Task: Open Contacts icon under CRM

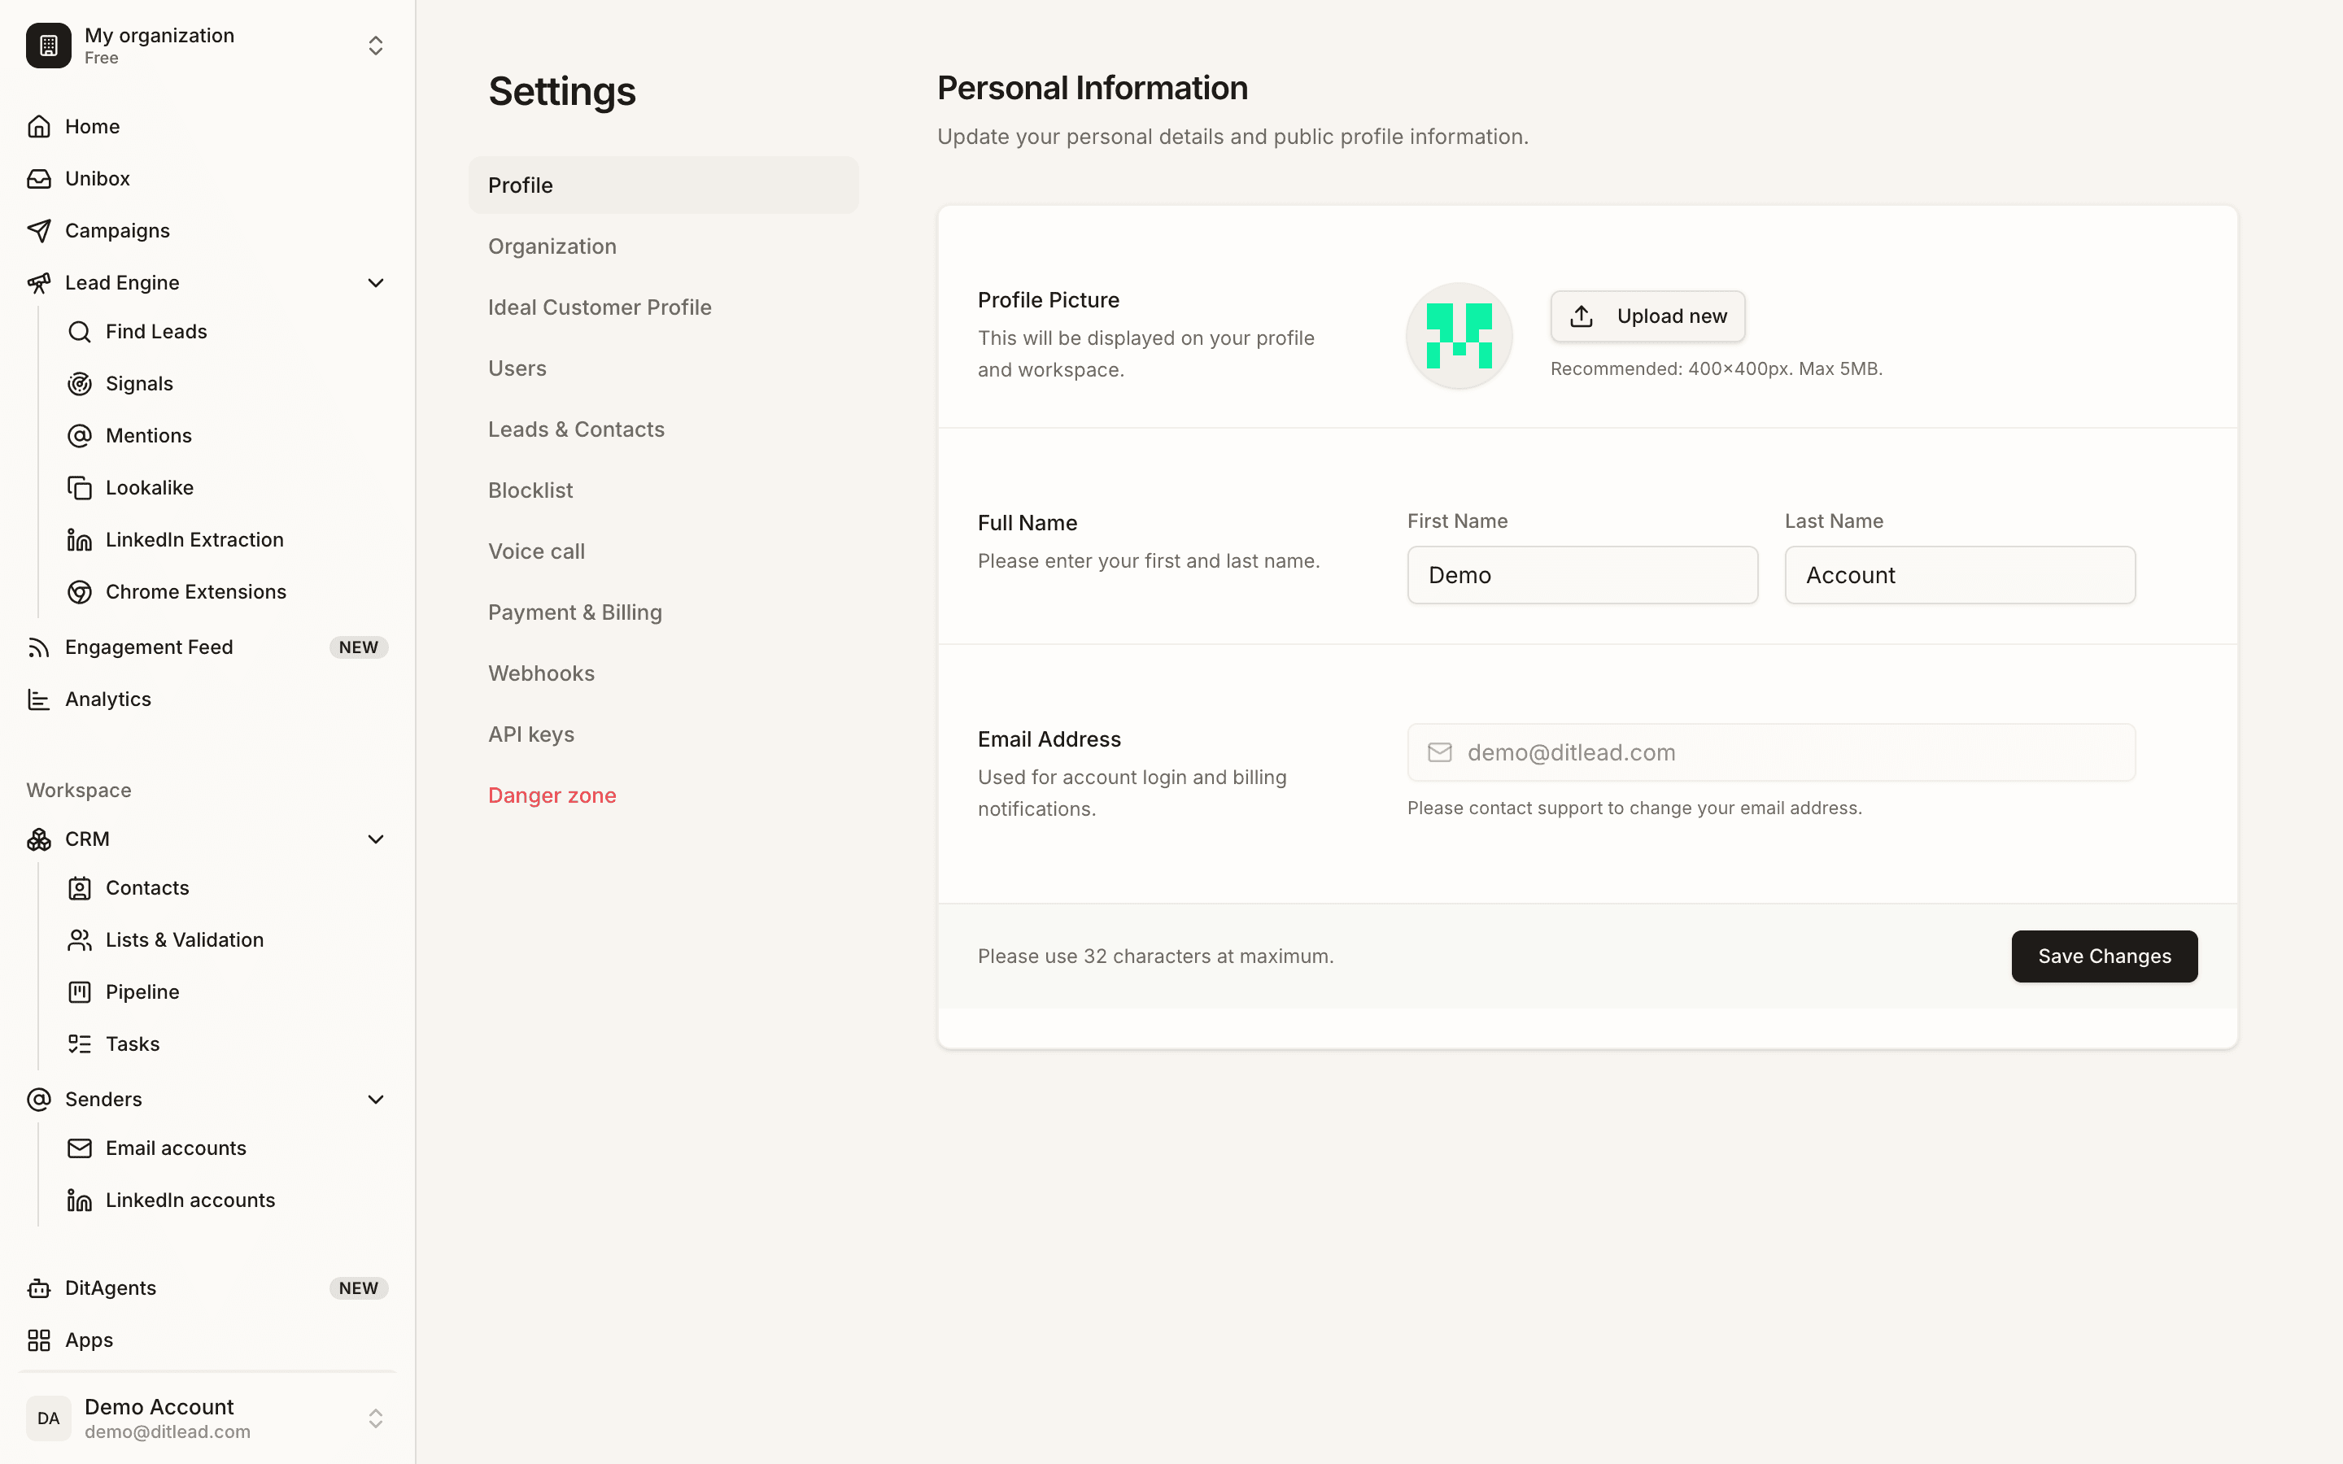Action: pos(80,889)
